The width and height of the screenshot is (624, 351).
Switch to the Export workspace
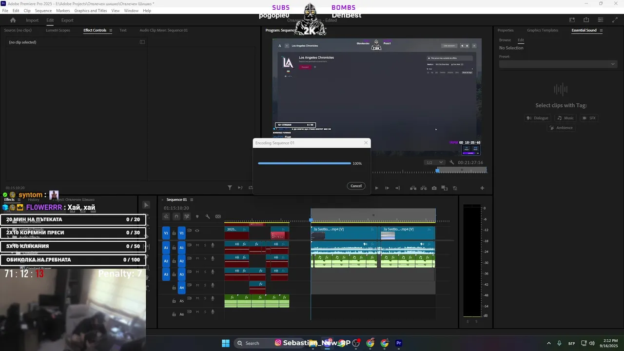pos(67,20)
